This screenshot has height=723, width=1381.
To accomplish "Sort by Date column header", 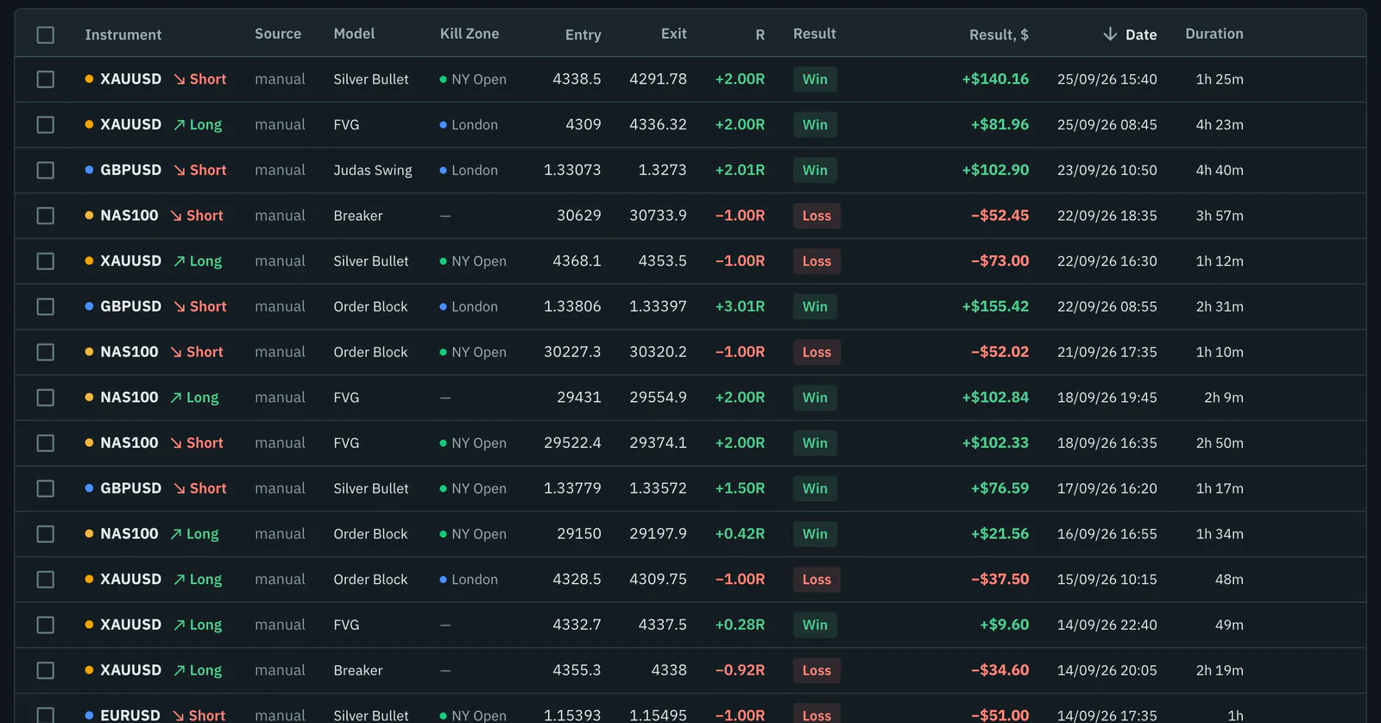I will [1141, 35].
